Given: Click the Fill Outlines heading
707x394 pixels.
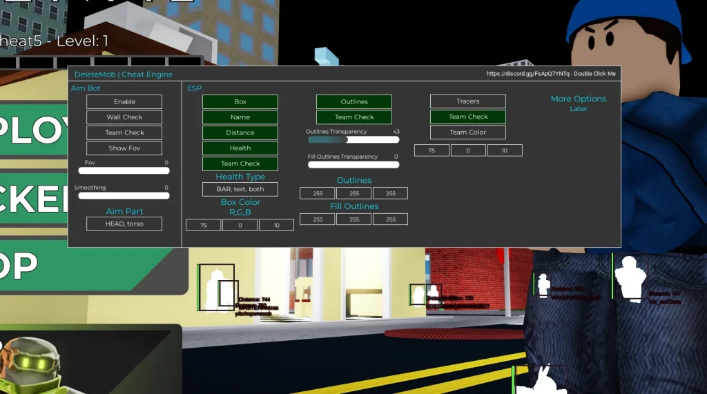Looking at the screenshot, I should pos(354,206).
